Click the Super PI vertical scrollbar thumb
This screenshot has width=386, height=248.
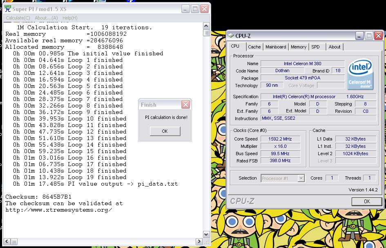(206, 33)
